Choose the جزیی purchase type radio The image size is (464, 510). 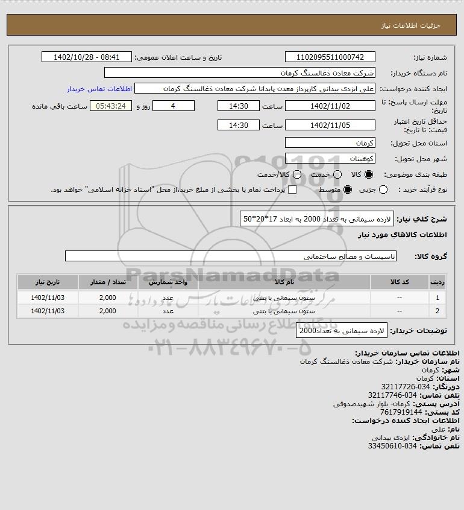[383, 190]
